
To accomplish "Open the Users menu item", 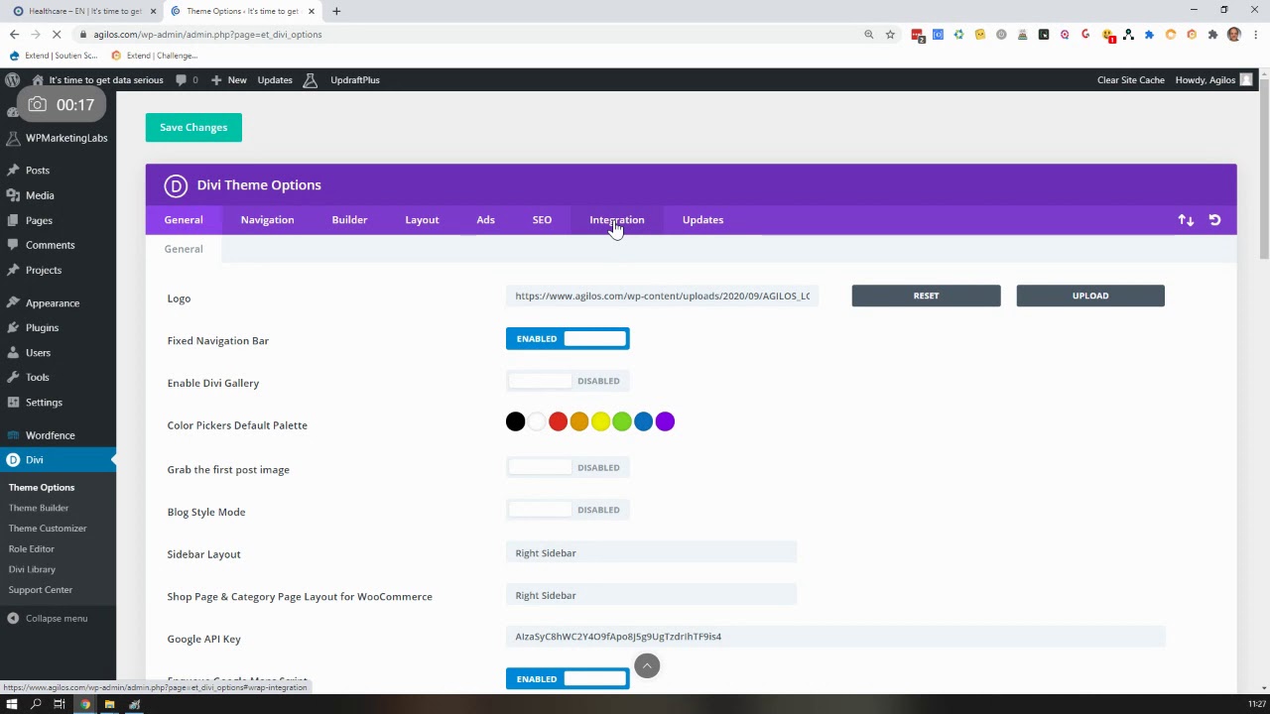I will 38,353.
